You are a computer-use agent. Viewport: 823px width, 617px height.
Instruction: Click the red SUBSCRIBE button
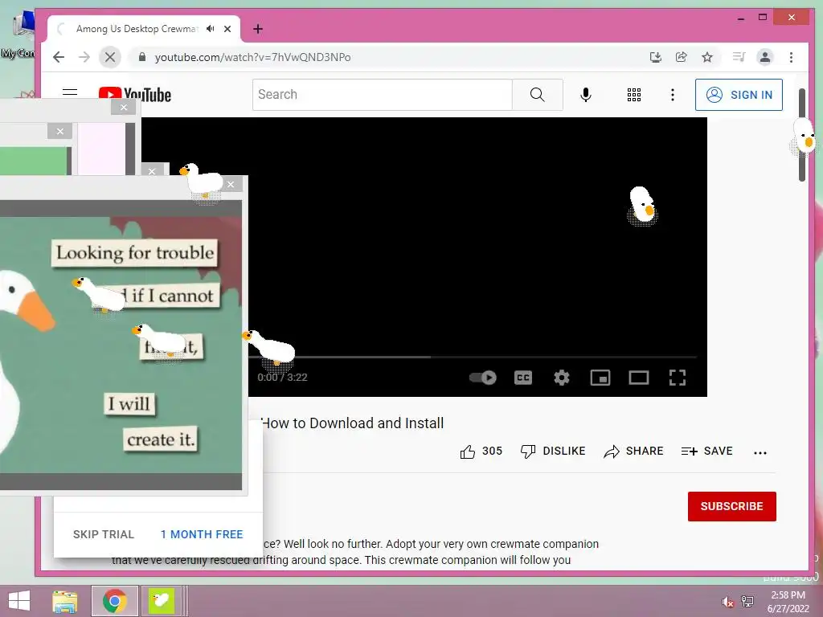pyautogui.click(x=731, y=506)
